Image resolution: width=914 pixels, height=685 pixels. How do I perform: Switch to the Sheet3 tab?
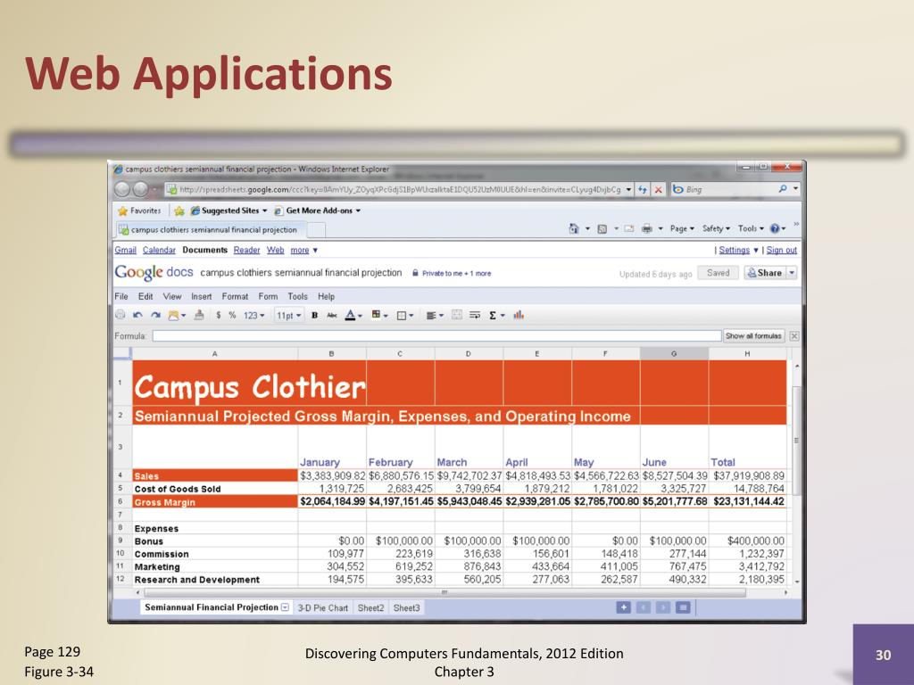[x=406, y=608]
